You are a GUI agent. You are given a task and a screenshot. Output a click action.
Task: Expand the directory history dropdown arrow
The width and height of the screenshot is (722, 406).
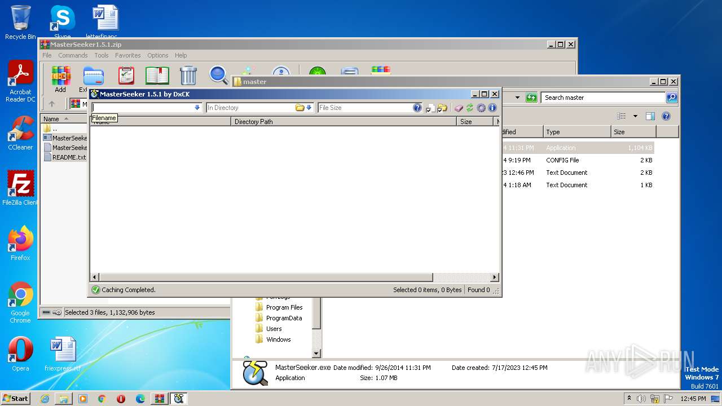pyautogui.click(x=309, y=108)
